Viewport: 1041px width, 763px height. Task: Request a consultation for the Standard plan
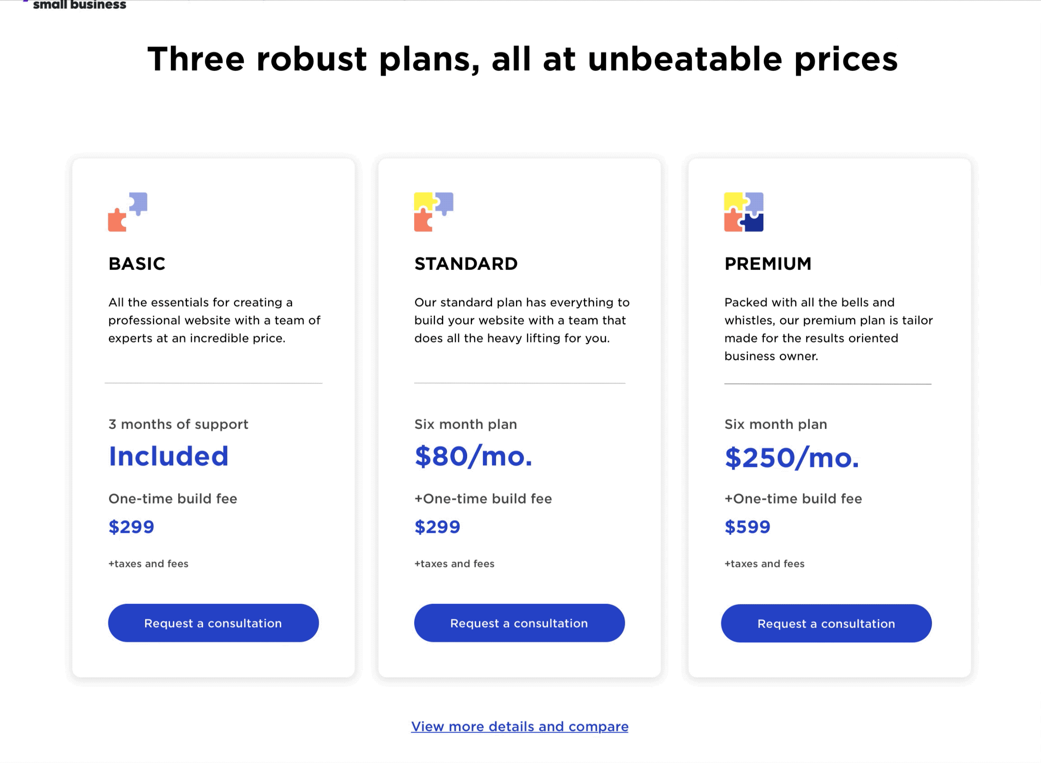pos(519,623)
